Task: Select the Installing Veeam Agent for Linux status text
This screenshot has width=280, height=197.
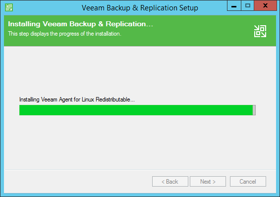Action: coord(77,99)
